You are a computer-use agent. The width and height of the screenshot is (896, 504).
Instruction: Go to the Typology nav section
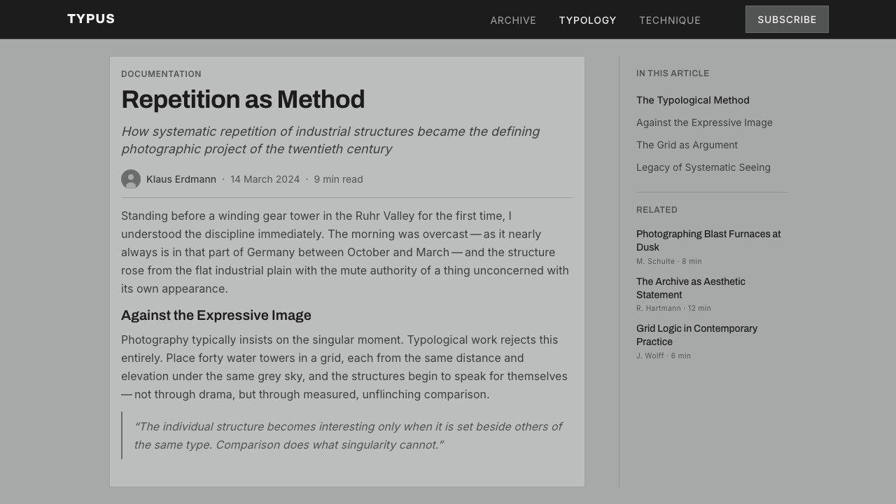pyautogui.click(x=588, y=20)
